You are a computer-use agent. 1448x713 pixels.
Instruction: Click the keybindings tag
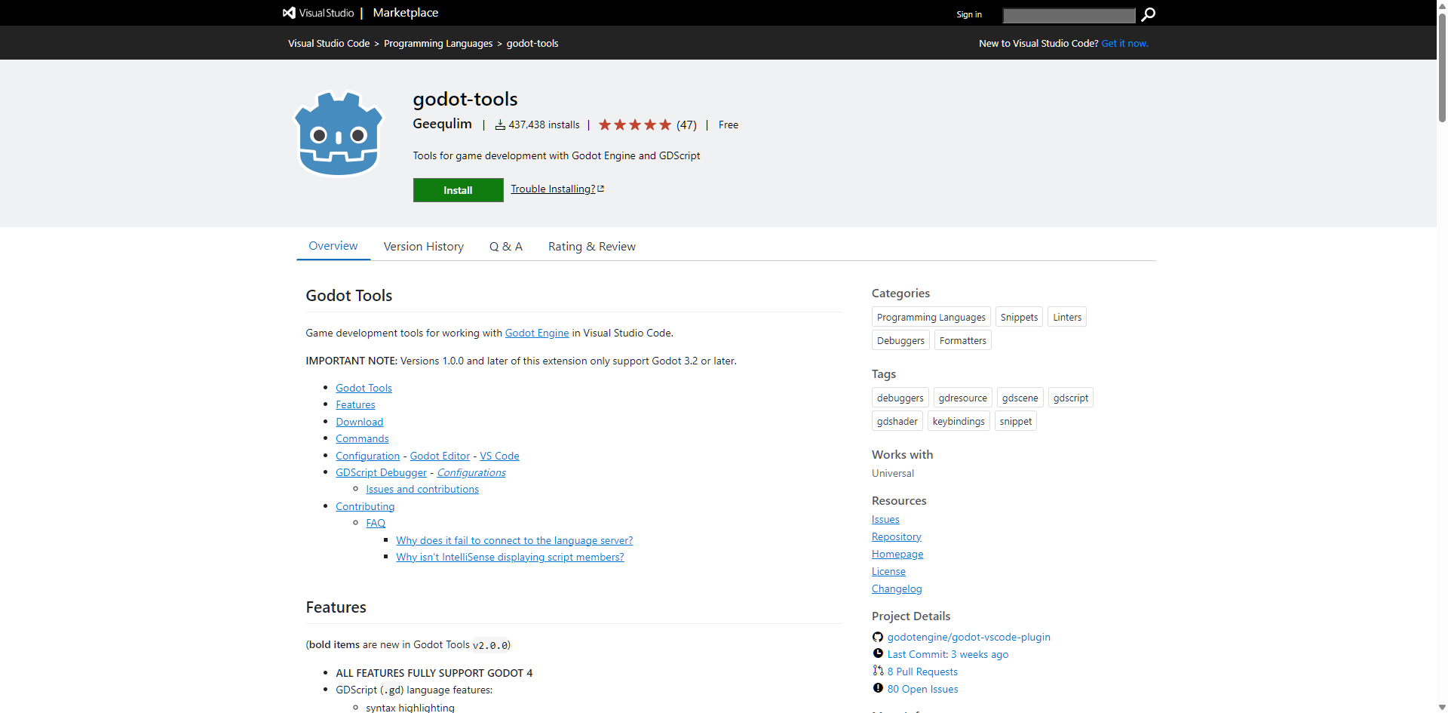[959, 421]
